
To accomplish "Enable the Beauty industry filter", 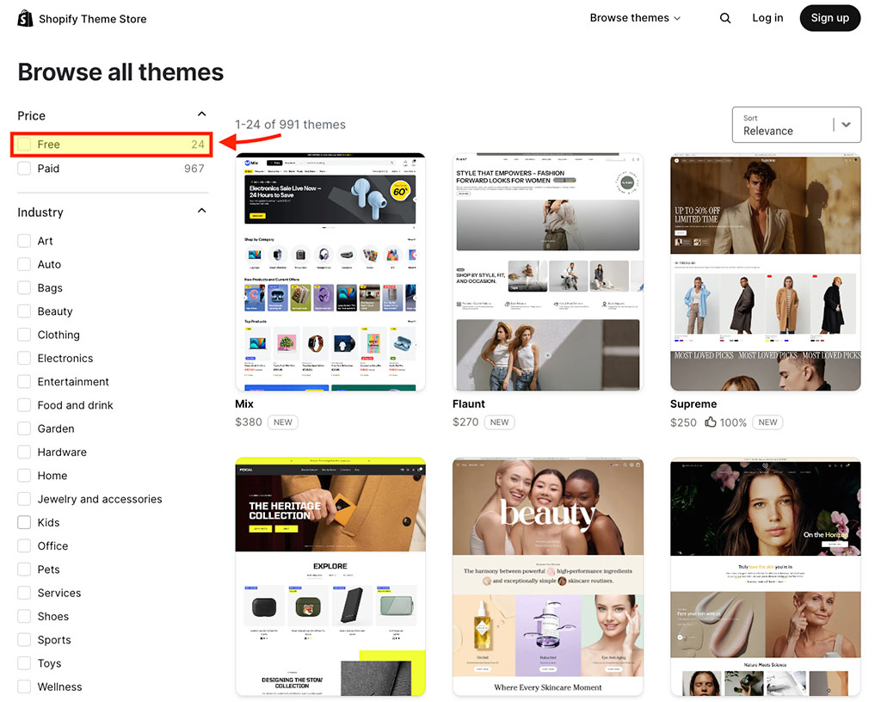I will pos(25,311).
